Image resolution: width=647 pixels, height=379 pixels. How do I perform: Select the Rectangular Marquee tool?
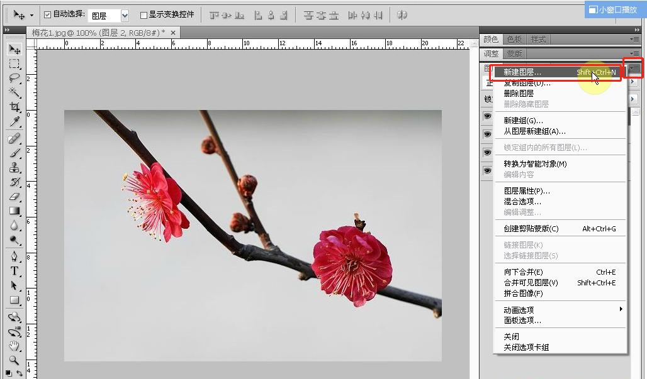[x=14, y=64]
